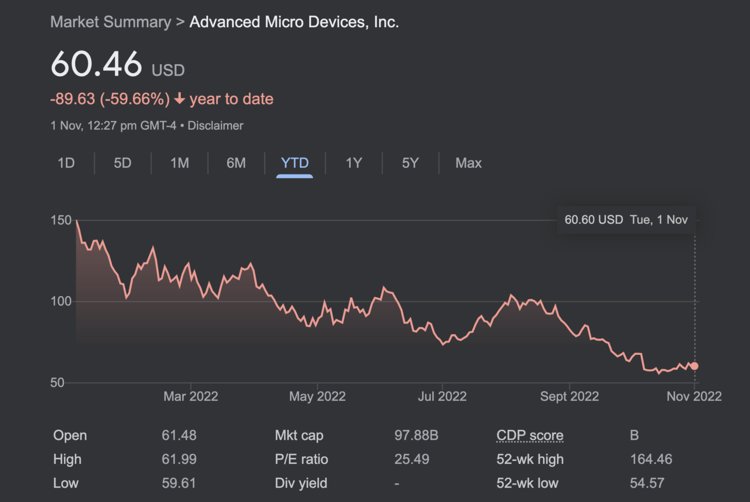Screen dimensions: 750x502
Task: Click the Mkt cap value 97.88B
Action: tap(416, 435)
